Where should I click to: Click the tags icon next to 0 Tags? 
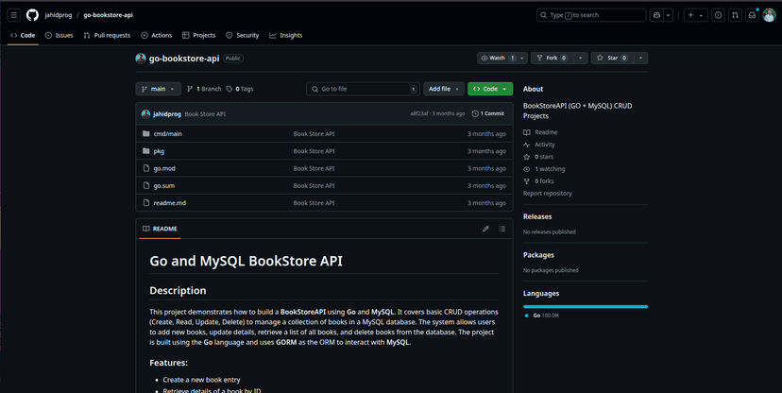pyautogui.click(x=229, y=89)
